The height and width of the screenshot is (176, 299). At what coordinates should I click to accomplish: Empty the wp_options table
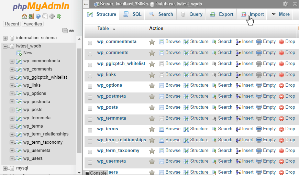click(x=266, y=85)
